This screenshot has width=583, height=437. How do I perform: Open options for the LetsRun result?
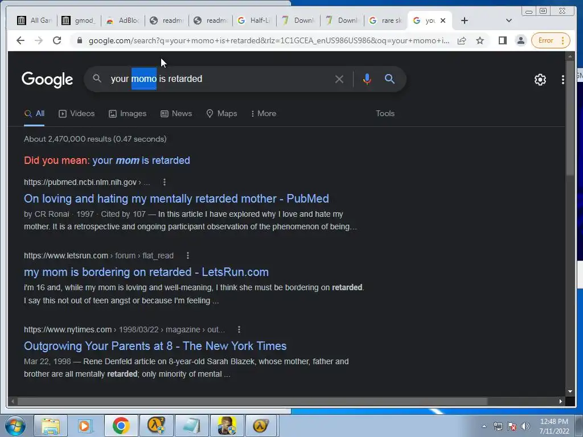click(188, 255)
